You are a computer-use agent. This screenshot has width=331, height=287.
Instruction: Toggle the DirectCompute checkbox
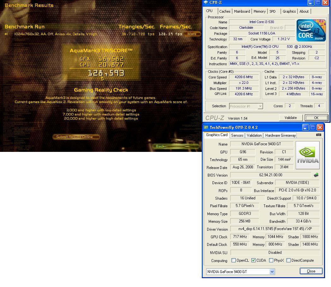pyautogui.click(x=289, y=260)
